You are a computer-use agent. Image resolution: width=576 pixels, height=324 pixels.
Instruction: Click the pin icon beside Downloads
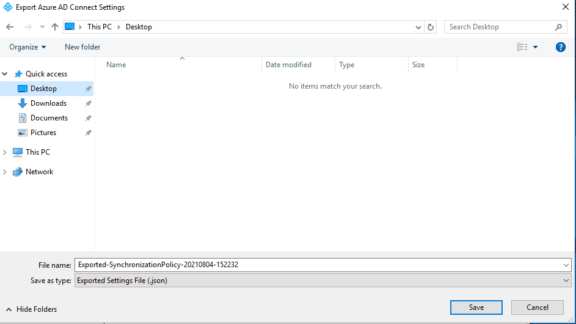click(x=88, y=103)
